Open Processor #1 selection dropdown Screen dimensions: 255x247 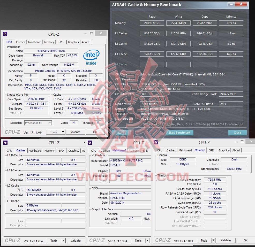(50, 123)
